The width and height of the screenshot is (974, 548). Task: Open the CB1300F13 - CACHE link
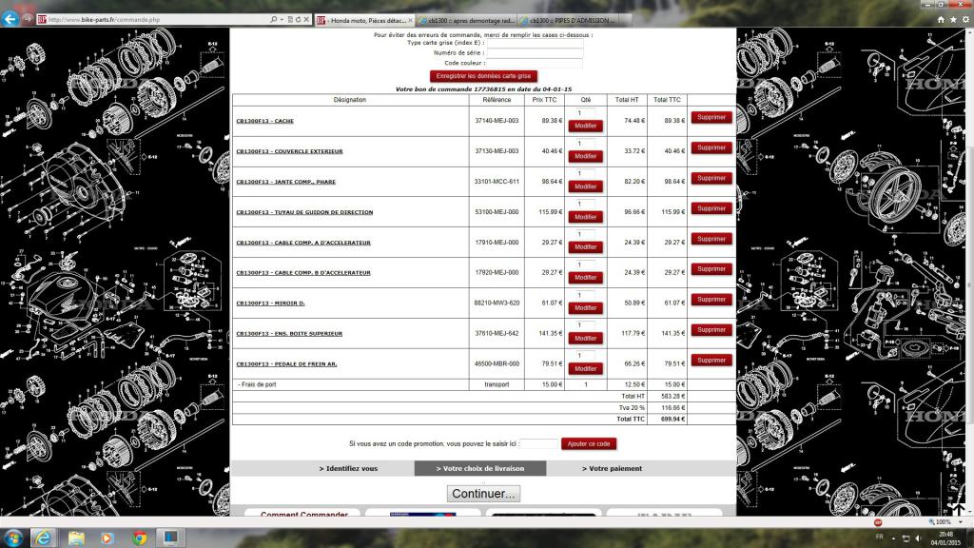[x=264, y=121]
